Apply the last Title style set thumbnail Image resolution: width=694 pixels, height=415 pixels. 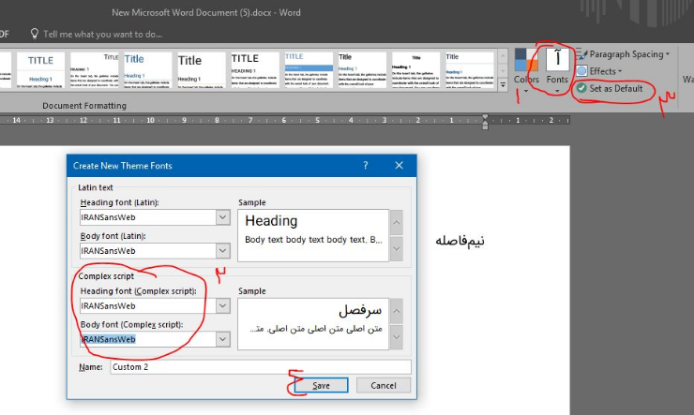(469, 70)
